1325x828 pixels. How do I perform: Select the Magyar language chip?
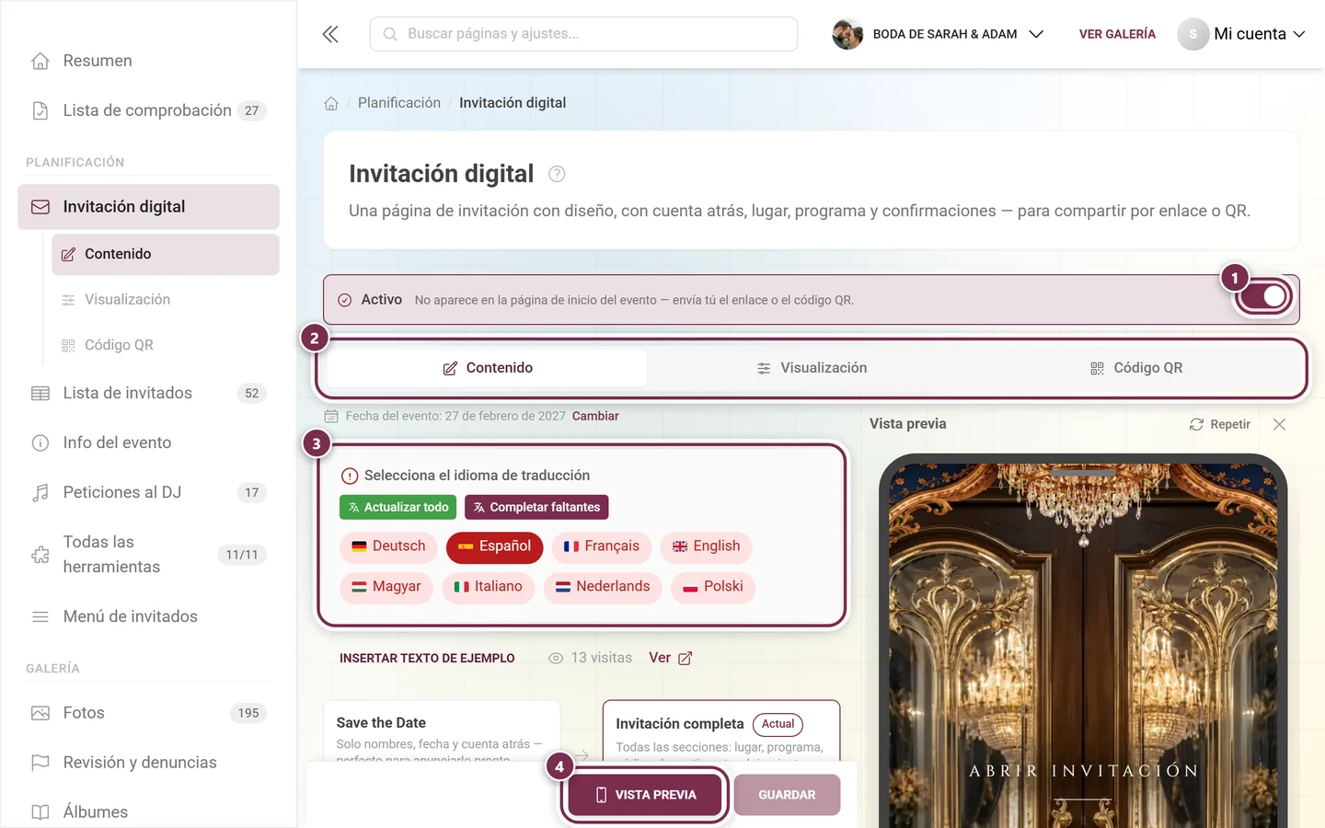tap(386, 587)
